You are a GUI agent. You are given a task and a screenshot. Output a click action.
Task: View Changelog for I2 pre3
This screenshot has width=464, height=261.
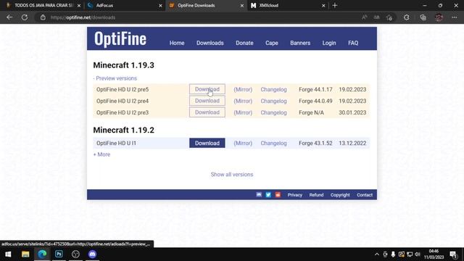(274, 112)
